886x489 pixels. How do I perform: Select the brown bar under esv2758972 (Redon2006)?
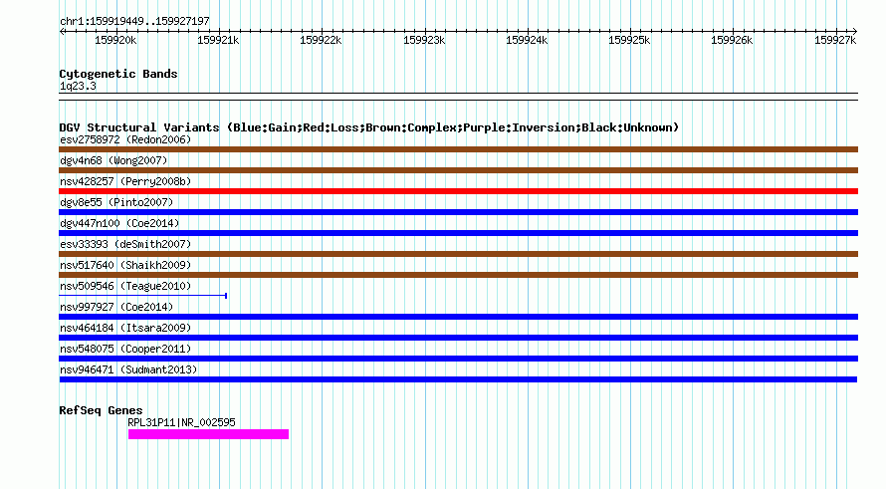pyautogui.click(x=458, y=149)
